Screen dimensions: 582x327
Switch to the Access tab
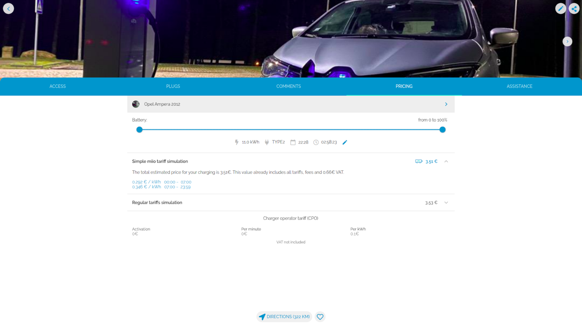[58, 86]
